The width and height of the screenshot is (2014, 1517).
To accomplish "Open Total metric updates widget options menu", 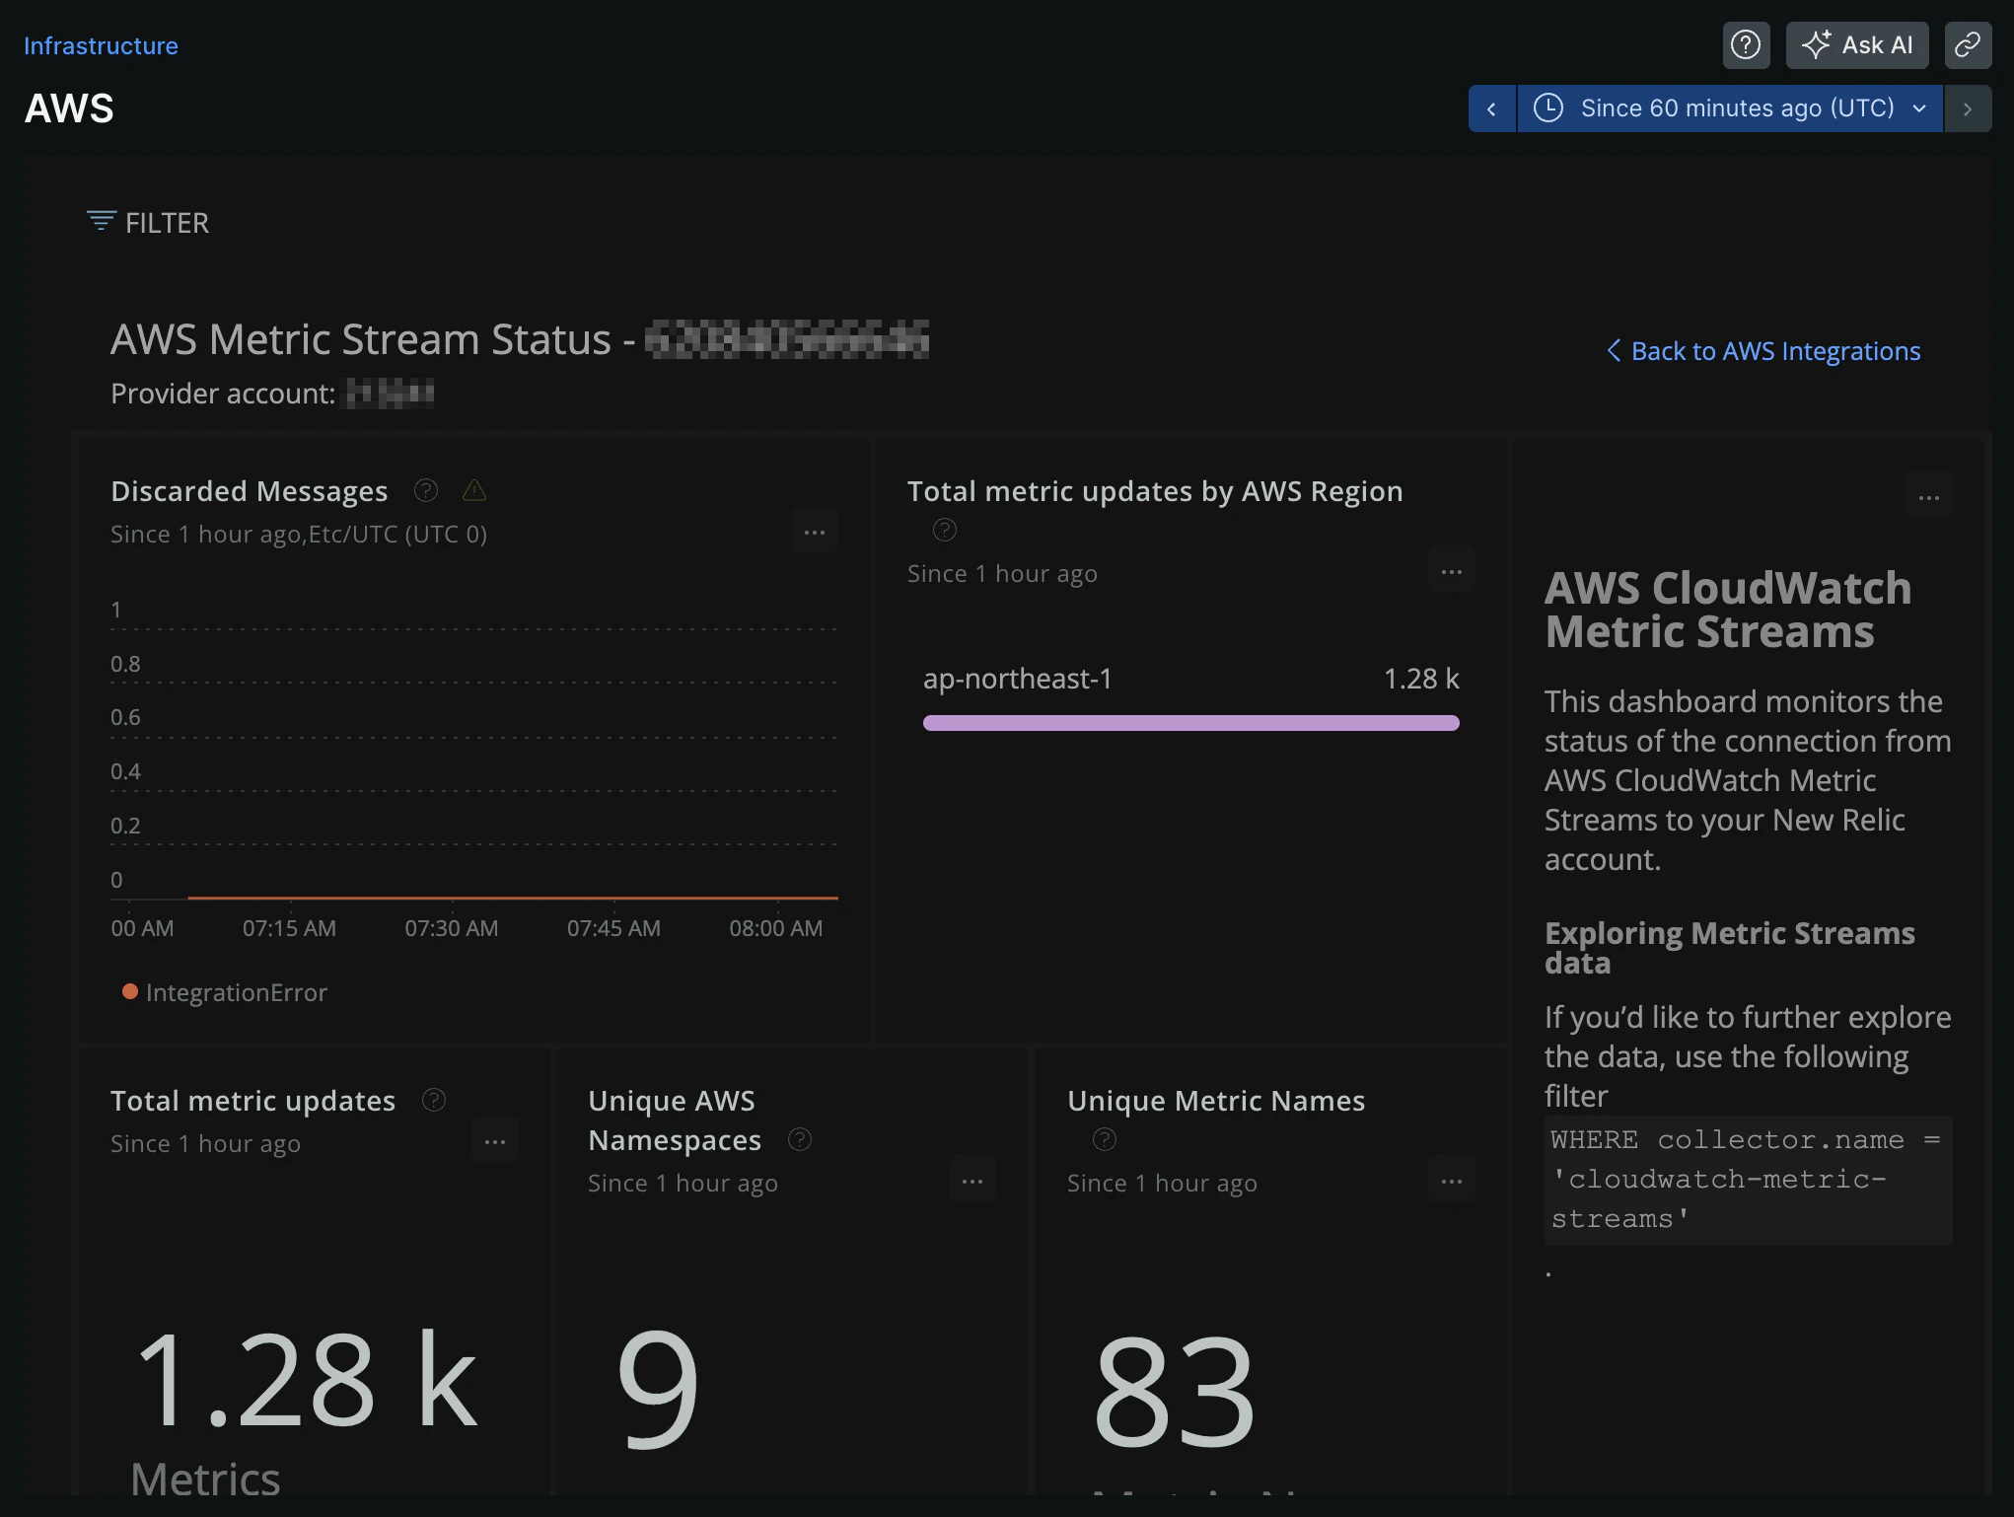I will click(495, 1142).
